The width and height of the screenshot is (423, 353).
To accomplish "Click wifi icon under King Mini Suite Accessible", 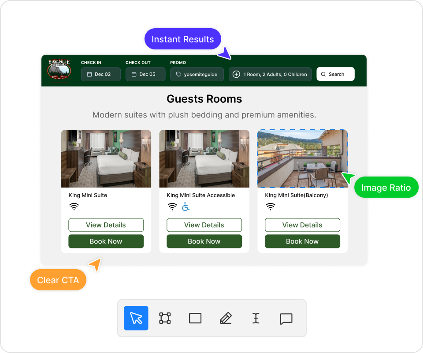I will point(172,207).
